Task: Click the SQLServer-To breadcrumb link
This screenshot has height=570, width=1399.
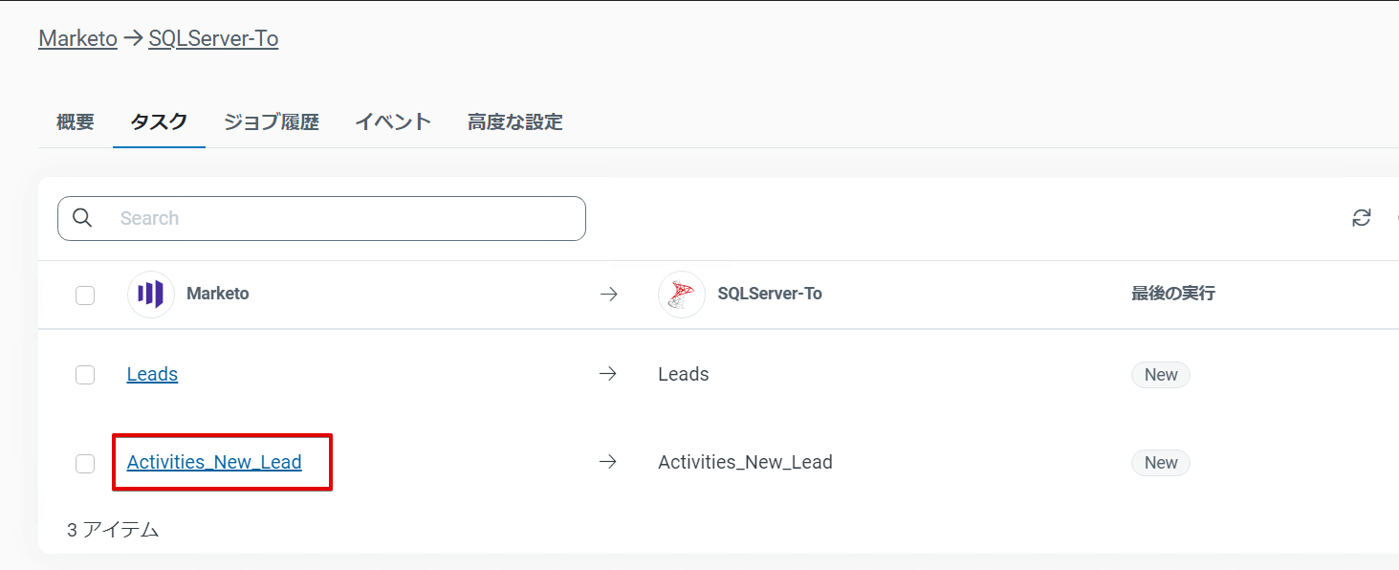Action: pyautogui.click(x=213, y=38)
